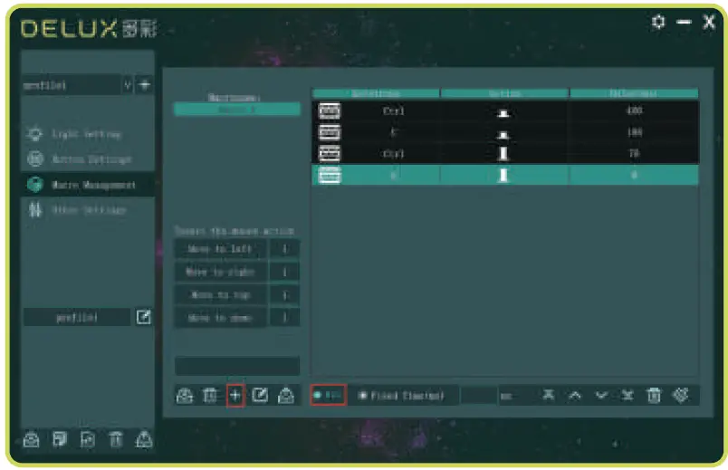Click the fixed time ms input box
Viewport: 728px width, 470px height.
[478, 396]
